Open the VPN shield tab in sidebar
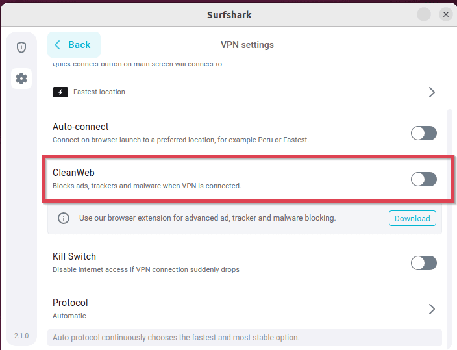 pos(21,47)
